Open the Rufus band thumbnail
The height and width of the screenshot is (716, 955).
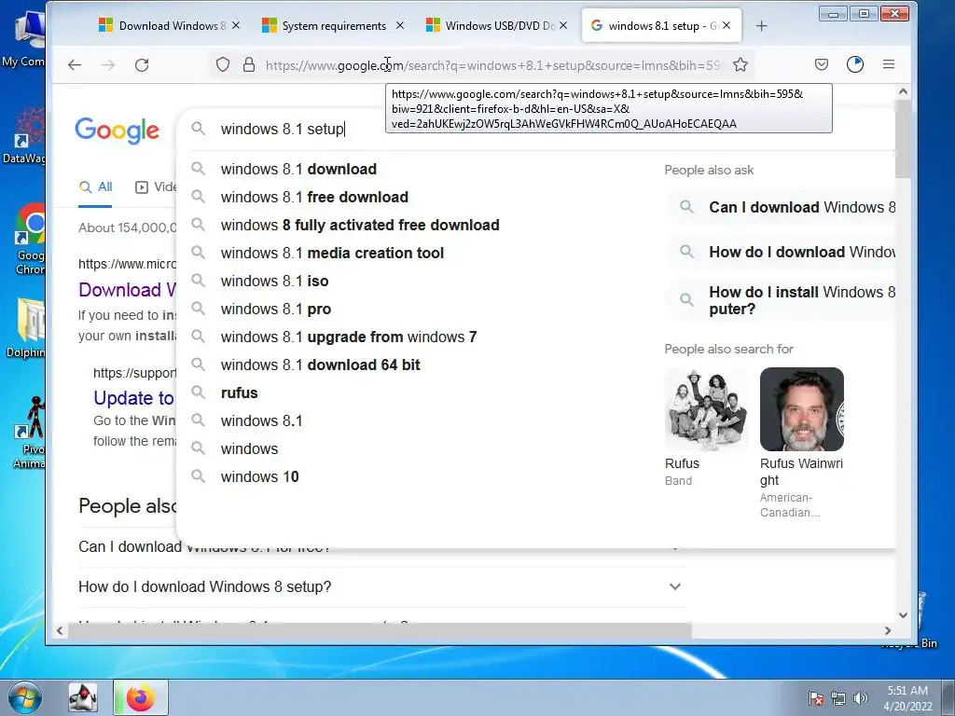706,409
